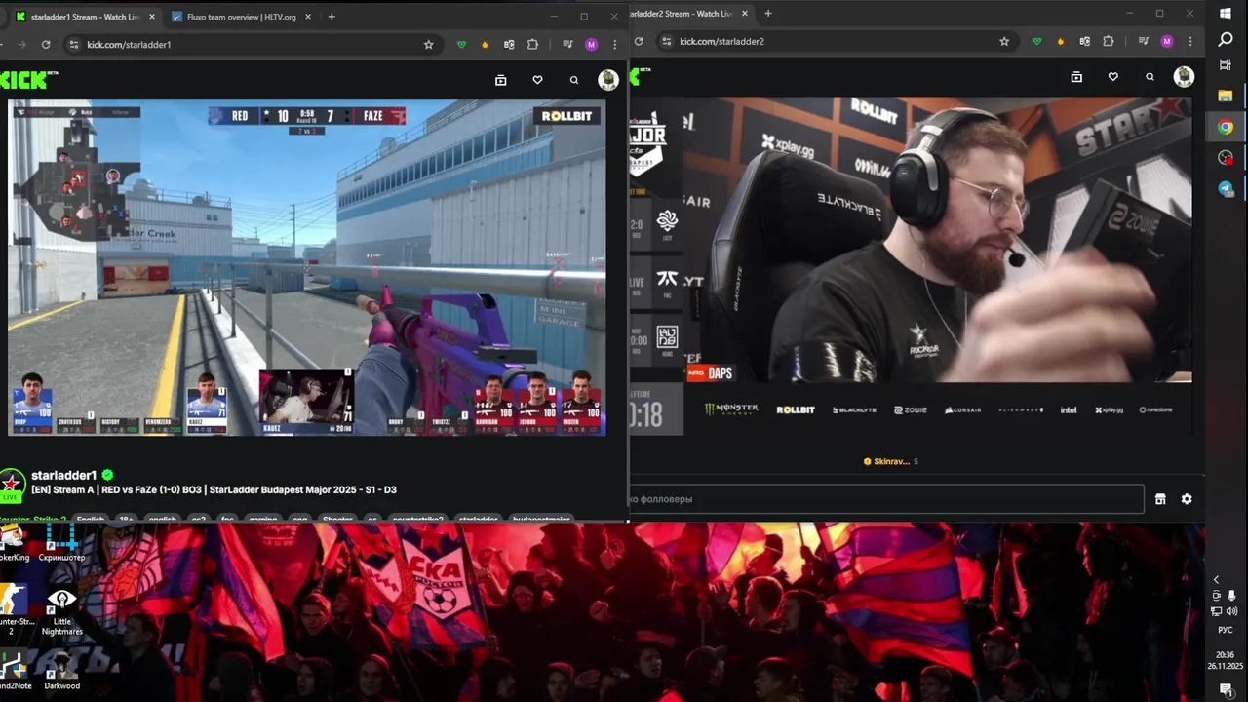Open green shield extension in starladder1 window
1248x702 pixels.
click(462, 44)
